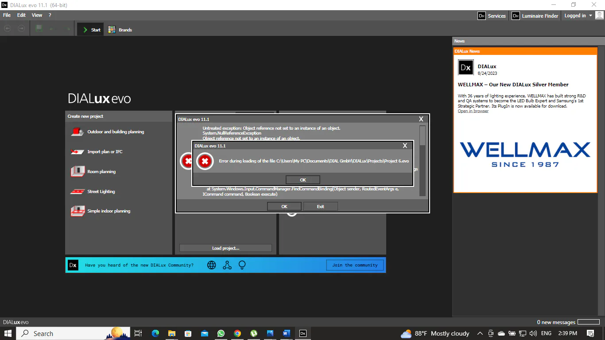The width and height of the screenshot is (605, 340).
Task: Open the Brands tab
Action: (x=120, y=30)
